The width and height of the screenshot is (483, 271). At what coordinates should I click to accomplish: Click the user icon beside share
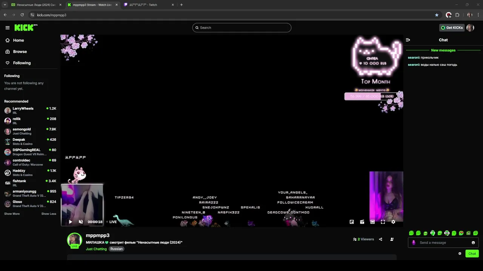(x=392, y=239)
